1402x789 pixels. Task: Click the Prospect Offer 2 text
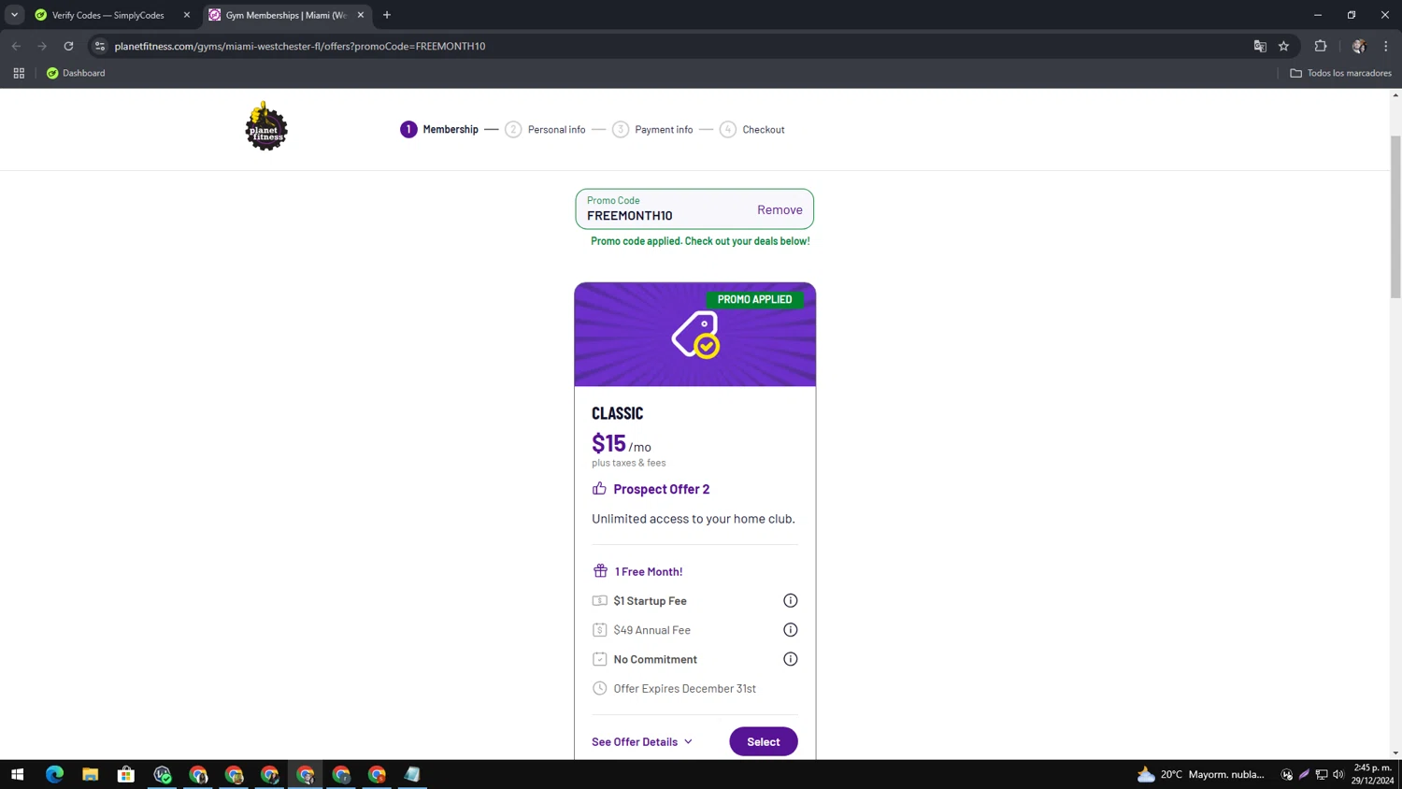click(662, 489)
